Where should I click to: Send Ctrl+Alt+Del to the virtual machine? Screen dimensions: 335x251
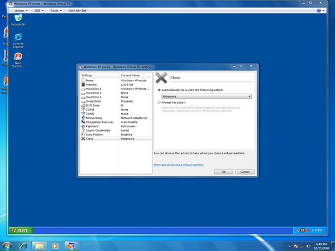(x=78, y=11)
